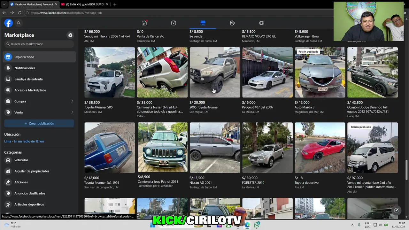The image size is (409, 230).
Task: Click the Facebook logo icon
Action: tap(8, 23)
